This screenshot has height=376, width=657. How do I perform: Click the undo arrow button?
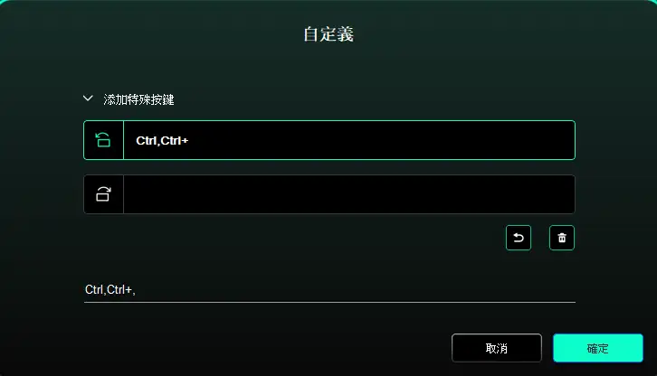519,238
